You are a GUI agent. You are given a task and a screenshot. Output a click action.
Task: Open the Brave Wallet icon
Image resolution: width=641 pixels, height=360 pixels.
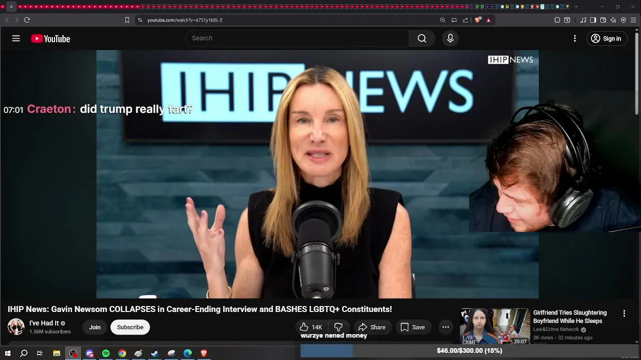[x=603, y=20]
